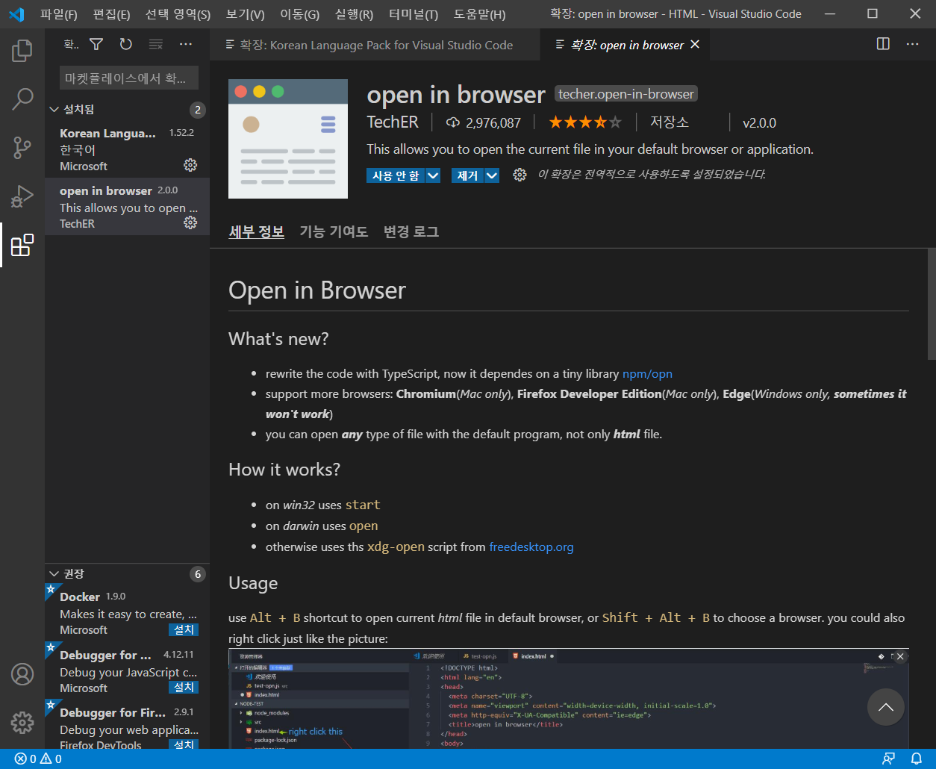Open the Explorer view in activity bar

click(22, 51)
